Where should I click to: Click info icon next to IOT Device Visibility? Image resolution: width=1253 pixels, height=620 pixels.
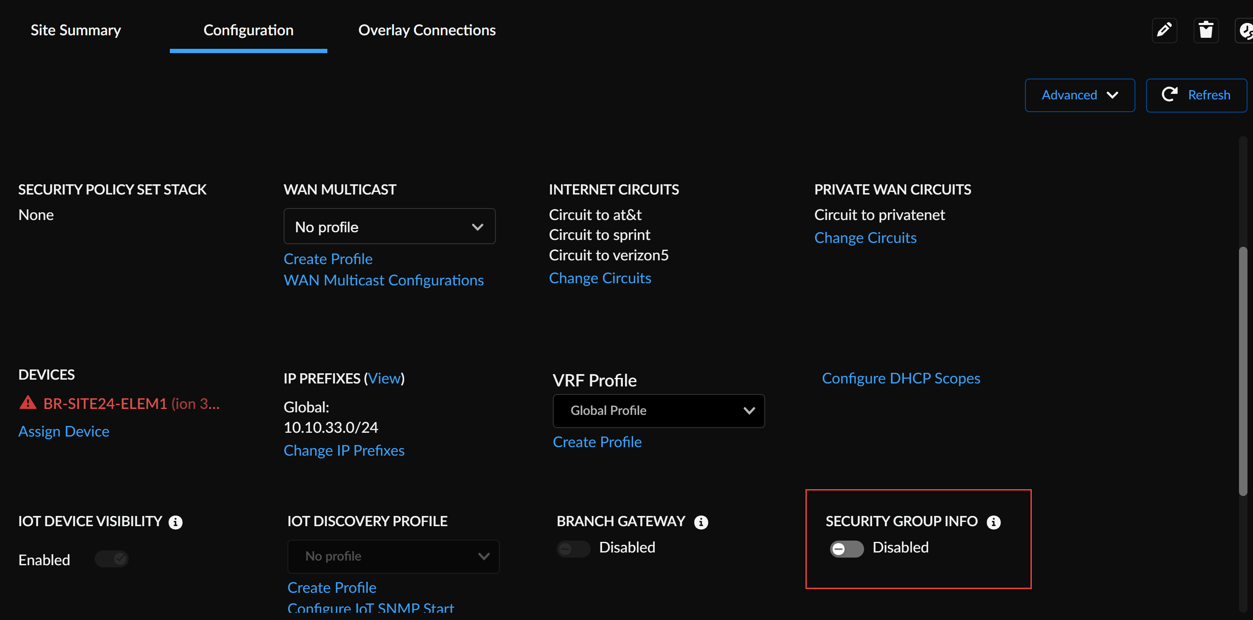click(x=175, y=522)
